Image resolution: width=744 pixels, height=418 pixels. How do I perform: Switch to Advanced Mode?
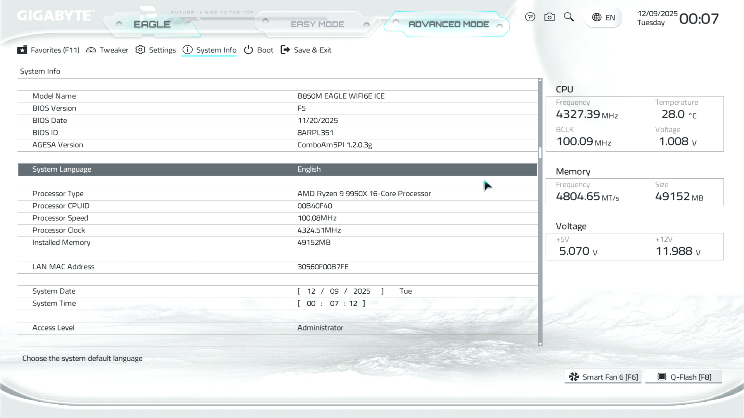448,24
